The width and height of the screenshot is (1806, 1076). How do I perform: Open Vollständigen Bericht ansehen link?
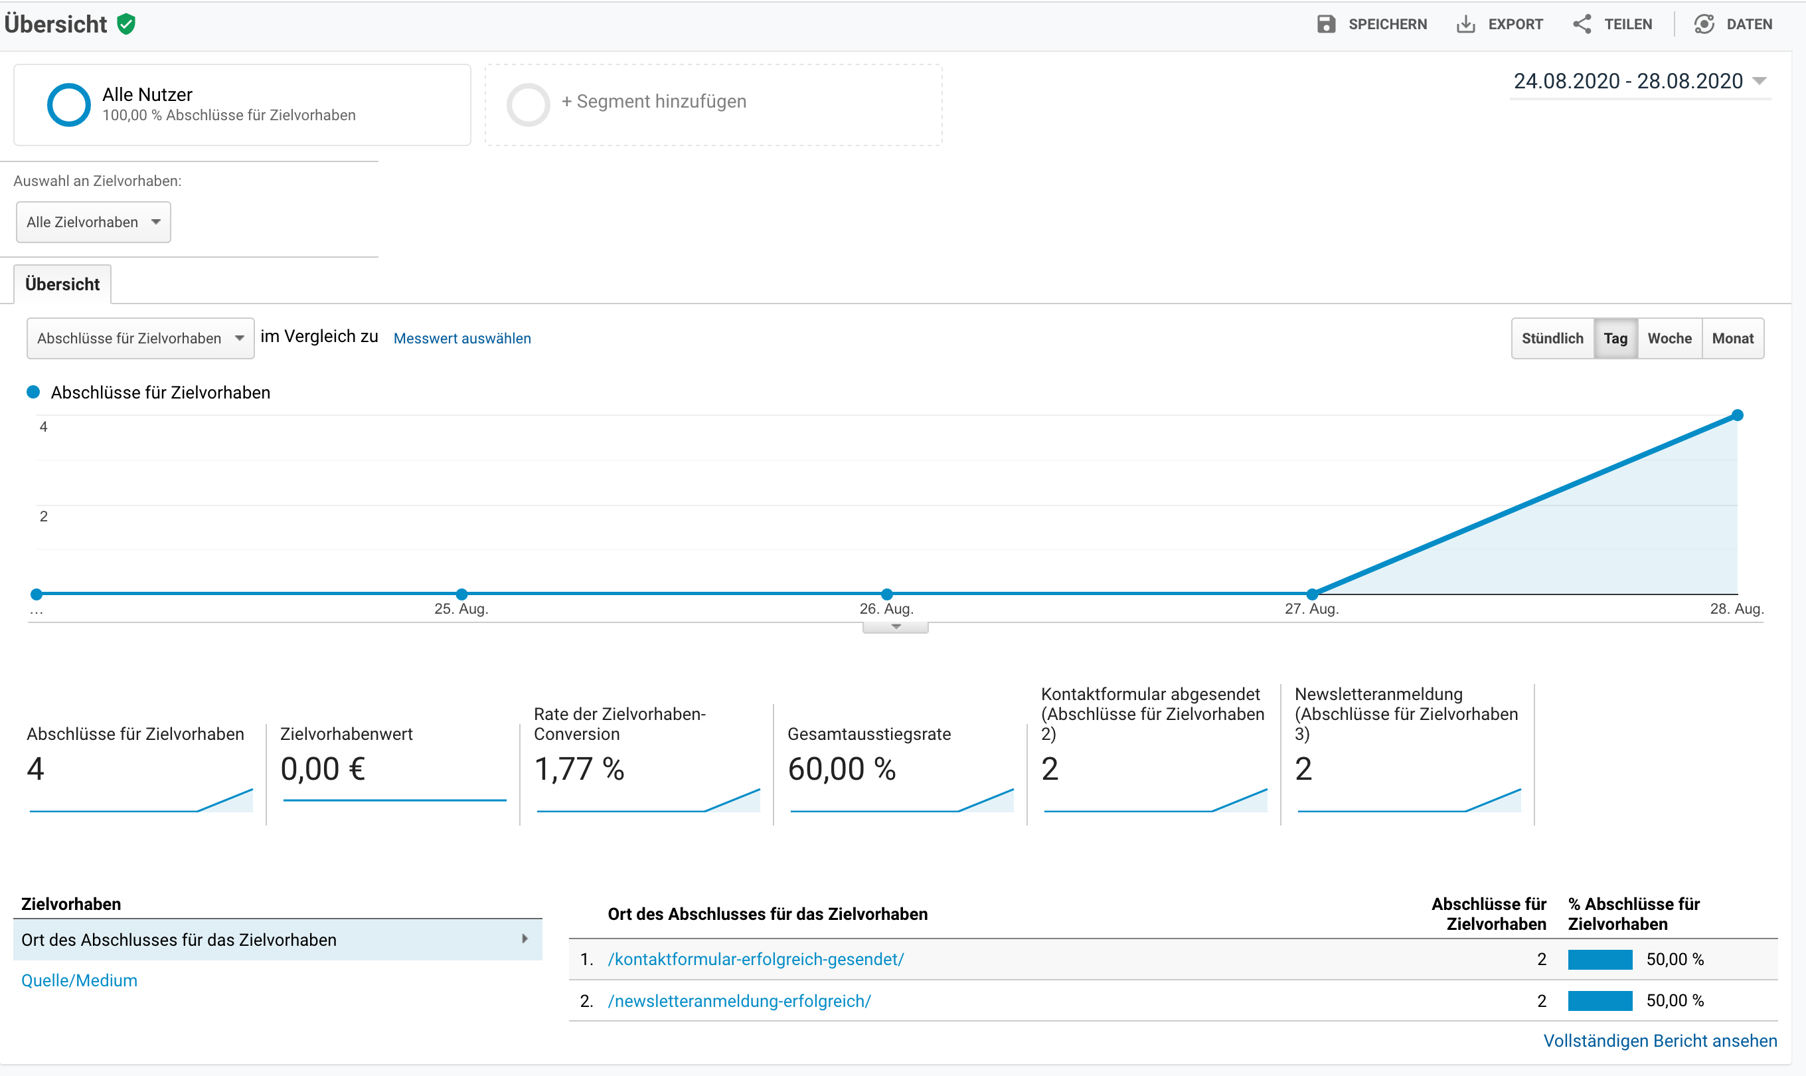coord(1660,1041)
